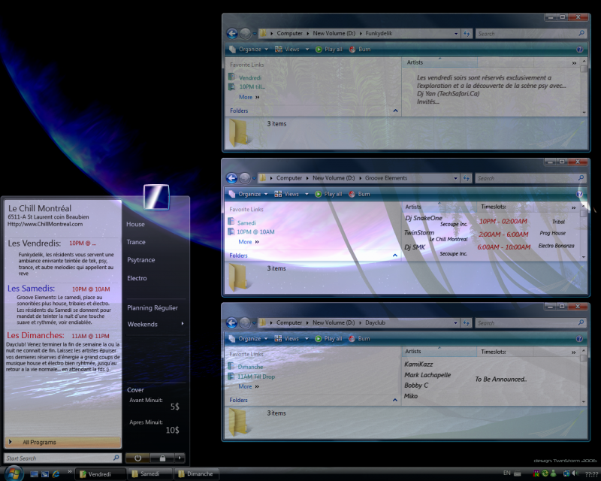Select the folder icon in Funkydelik details pane
Screen dimensions: 601x481
point(238,133)
